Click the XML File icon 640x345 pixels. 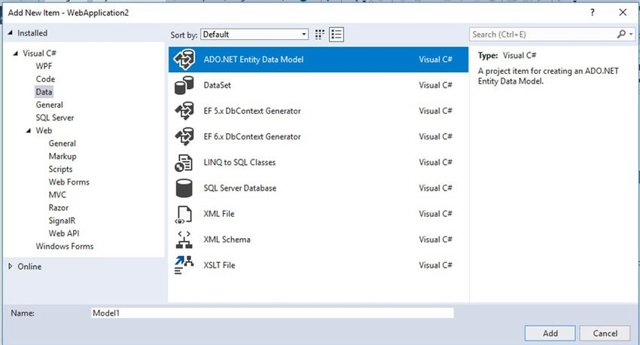point(183,215)
